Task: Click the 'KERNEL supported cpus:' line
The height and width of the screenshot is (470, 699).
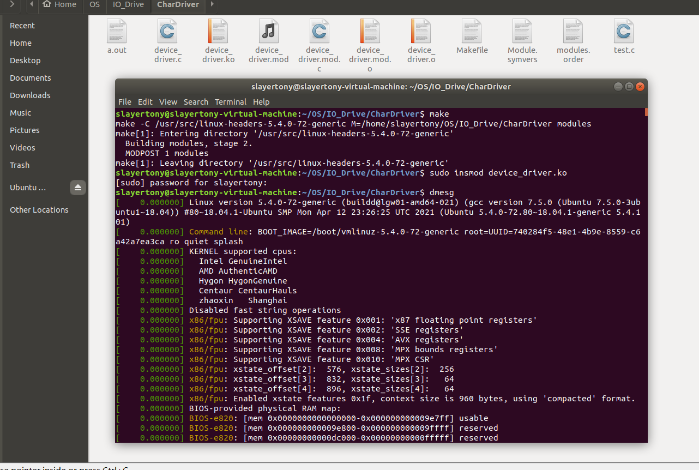Action: point(243,251)
